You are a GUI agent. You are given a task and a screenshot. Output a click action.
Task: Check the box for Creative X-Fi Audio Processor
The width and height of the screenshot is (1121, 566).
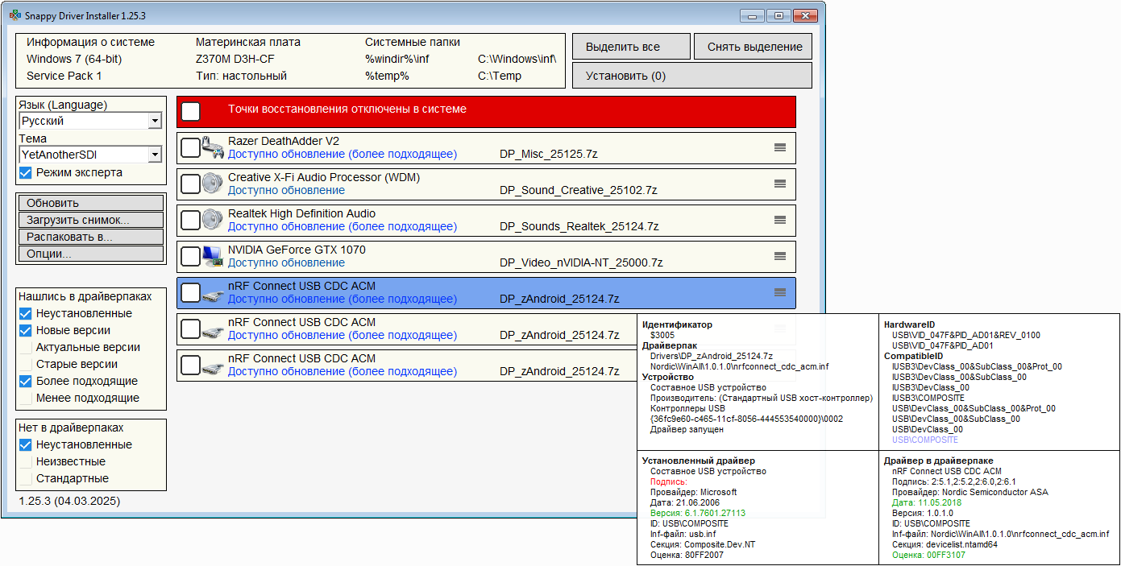click(x=190, y=184)
